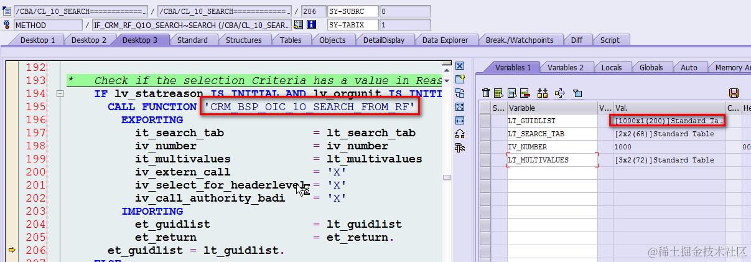The image size is (751, 262).
Task: Switch to the Variables 2 tab
Action: click(566, 67)
